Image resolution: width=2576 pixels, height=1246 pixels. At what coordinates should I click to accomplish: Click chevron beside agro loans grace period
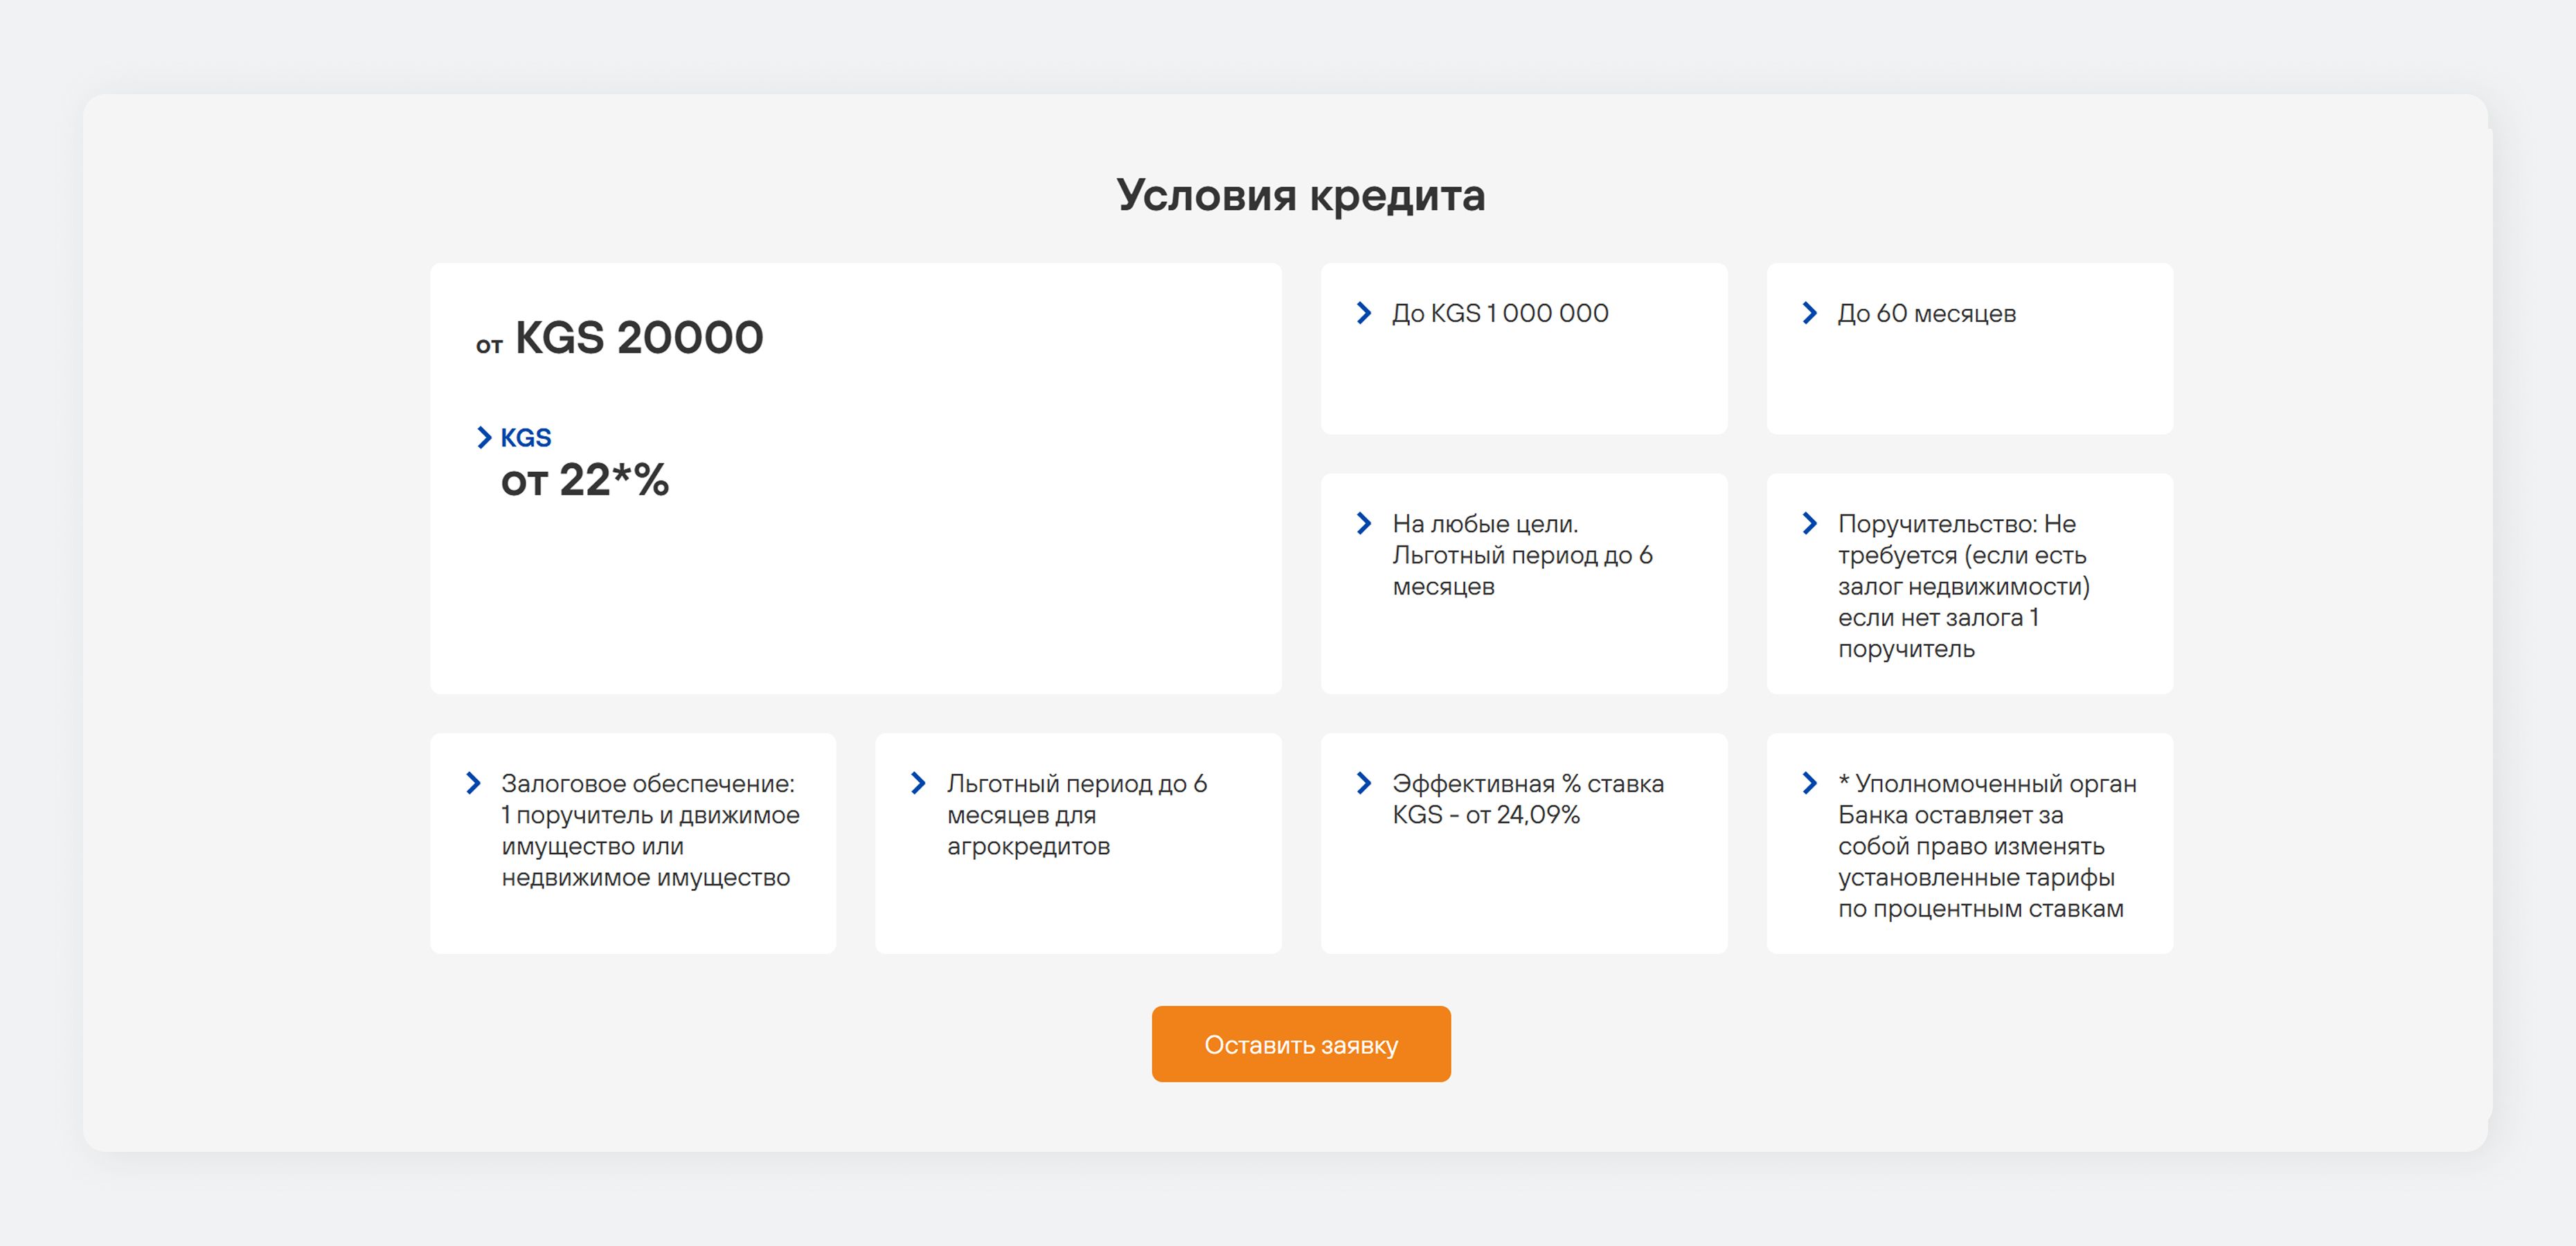click(918, 783)
